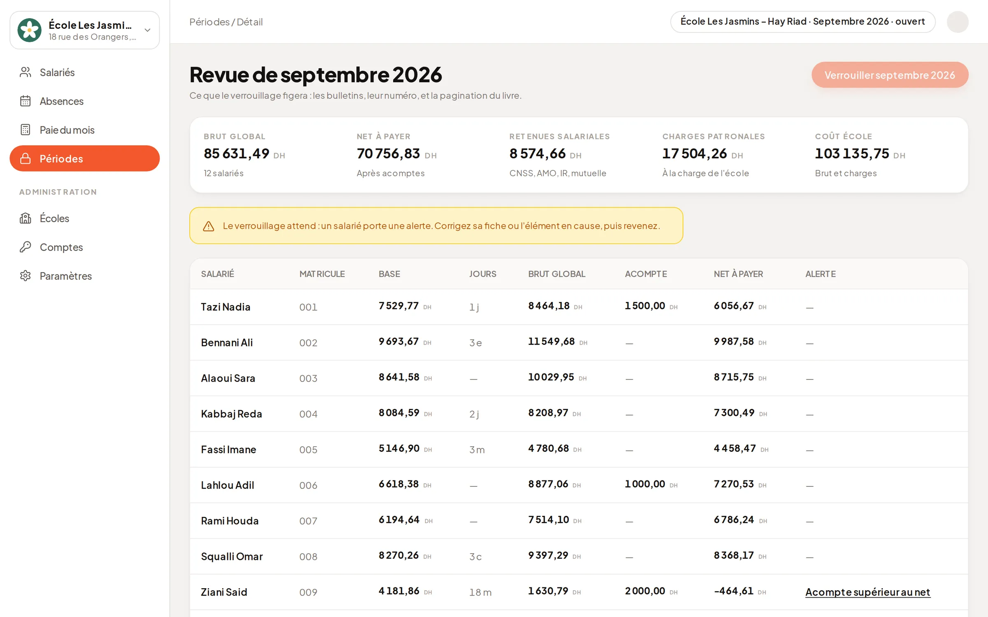Viewport: 988px width, 617px height.
Task: Click Lahlou Adil in the table
Action: pyautogui.click(x=227, y=485)
